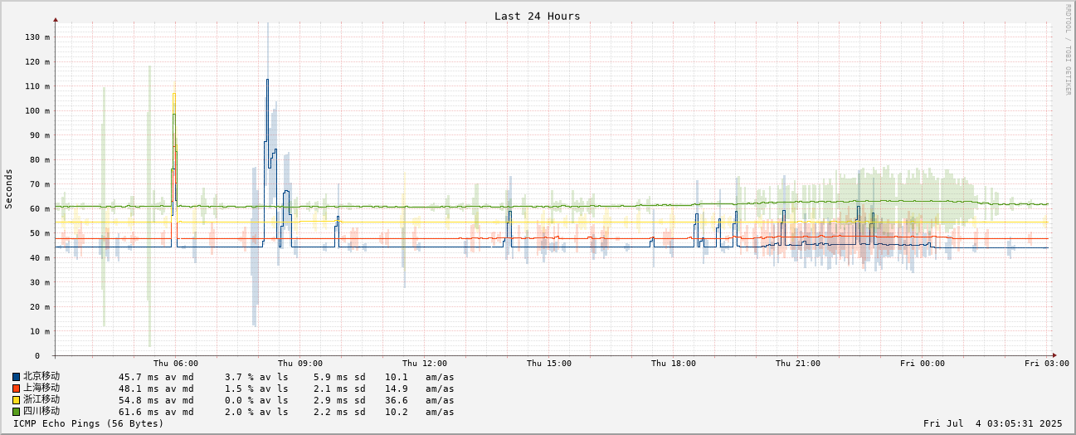
Task: Click the '110 m' y-axis tick label
Action: click(37, 86)
